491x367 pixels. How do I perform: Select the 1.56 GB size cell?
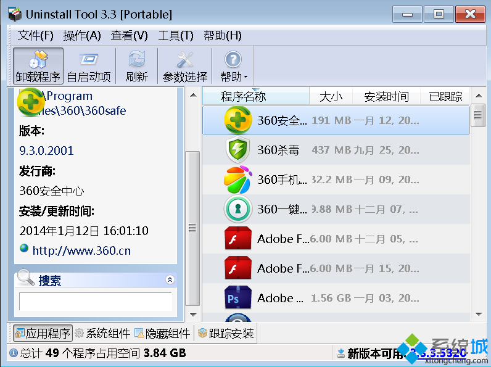click(x=331, y=298)
